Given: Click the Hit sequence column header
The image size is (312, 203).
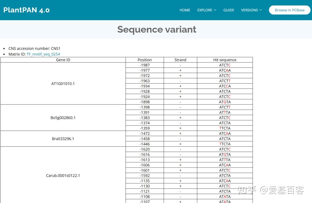Looking at the screenshot, I should [x=225, y=60].
